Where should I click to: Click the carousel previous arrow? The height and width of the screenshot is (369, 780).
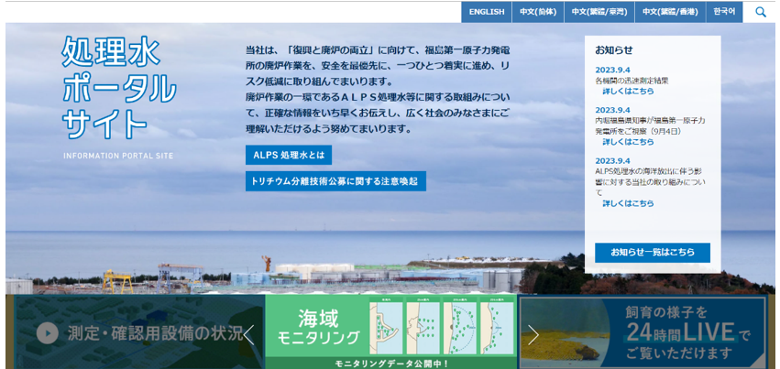click(x=248, y=335)
